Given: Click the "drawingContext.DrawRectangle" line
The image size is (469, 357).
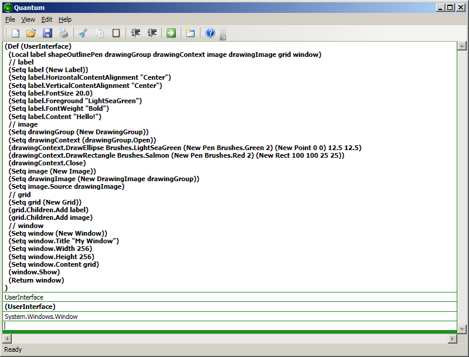Looking at the screenshot, I should (x=176, y=155).
